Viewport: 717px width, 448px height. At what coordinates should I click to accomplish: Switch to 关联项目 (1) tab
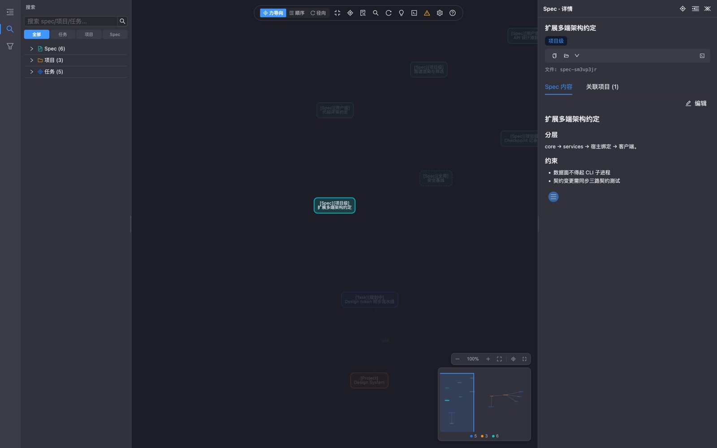(602, 87)
